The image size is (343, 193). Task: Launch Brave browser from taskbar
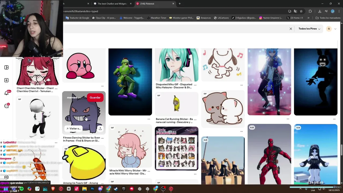click(x=53, y=189)
